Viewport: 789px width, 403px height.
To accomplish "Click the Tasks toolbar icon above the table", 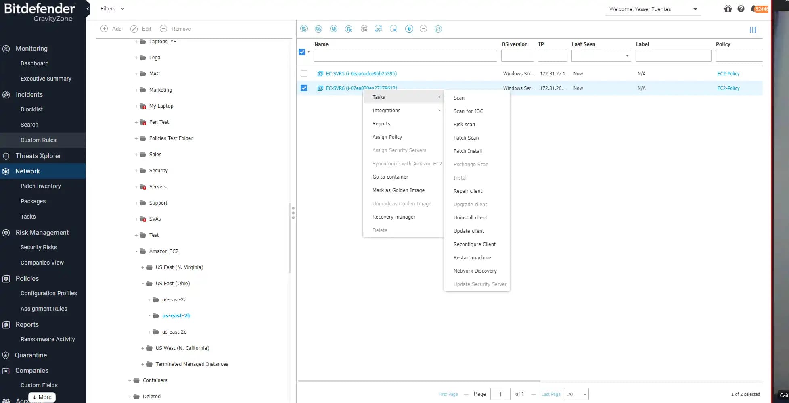I will coord(304,29).
